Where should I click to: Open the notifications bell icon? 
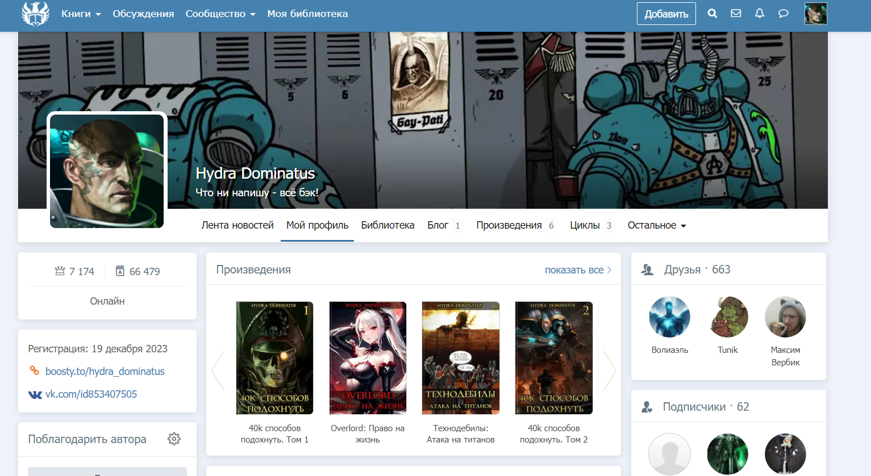pos(760,14)
